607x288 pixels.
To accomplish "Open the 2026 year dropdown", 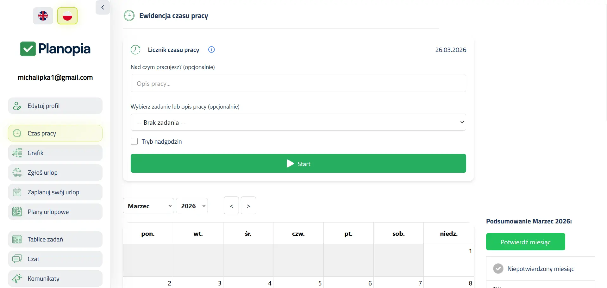I will click(192, 206).
